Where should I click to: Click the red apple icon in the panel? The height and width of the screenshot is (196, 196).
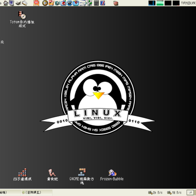coord(116,3)
